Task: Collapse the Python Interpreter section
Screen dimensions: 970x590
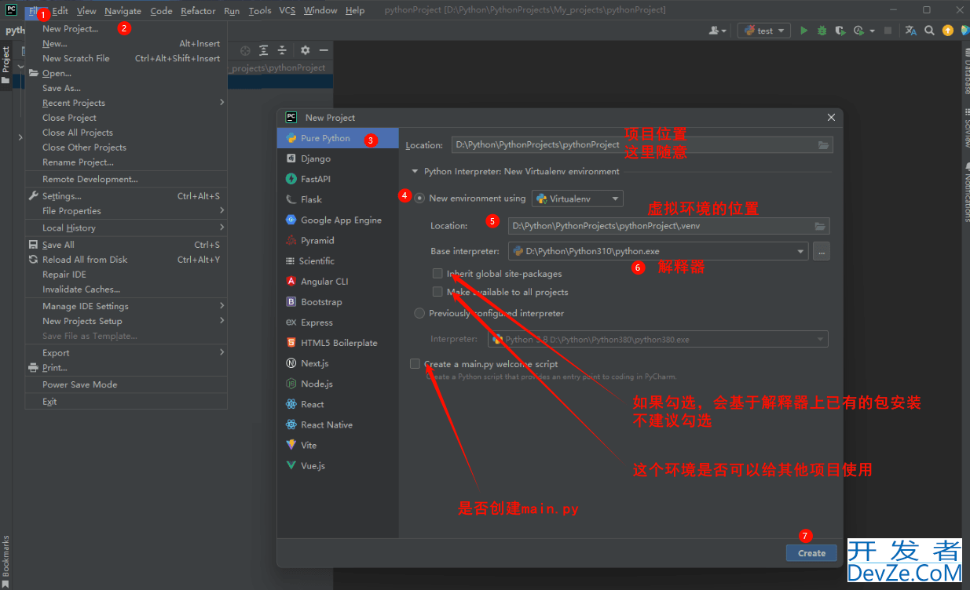Action: tap(415, 171)
